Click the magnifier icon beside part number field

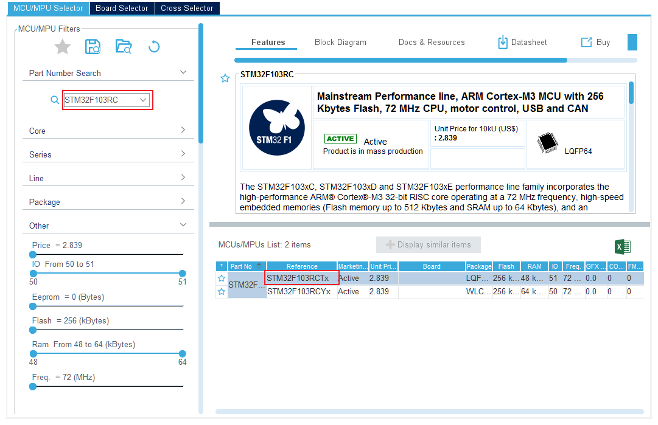55,100
